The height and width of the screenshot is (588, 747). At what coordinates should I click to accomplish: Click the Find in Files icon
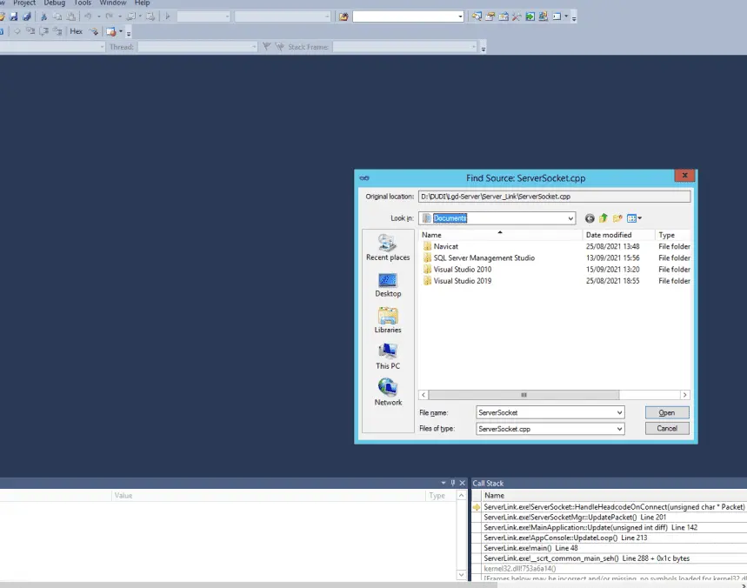pyautogui.click(x=343, y=17)
